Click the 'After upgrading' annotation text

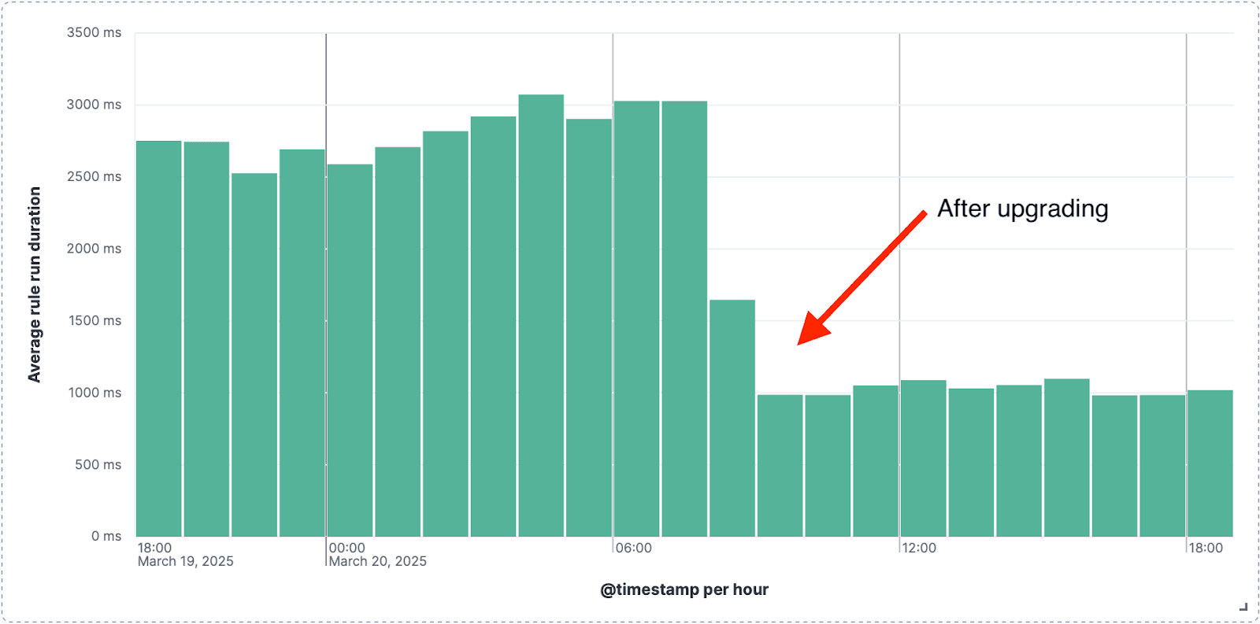1023,209
